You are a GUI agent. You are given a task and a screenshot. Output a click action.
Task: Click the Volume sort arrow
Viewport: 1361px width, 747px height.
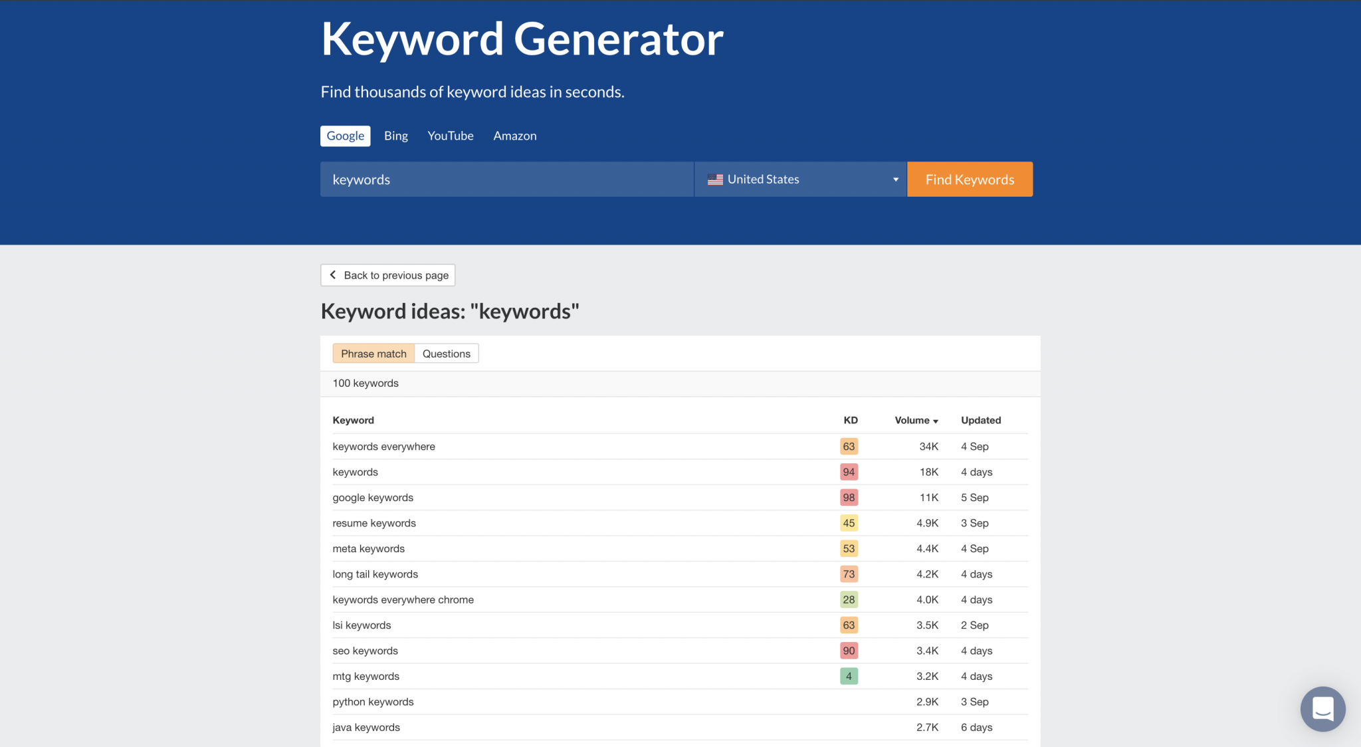pyautogui.click(x=936, y=421)
